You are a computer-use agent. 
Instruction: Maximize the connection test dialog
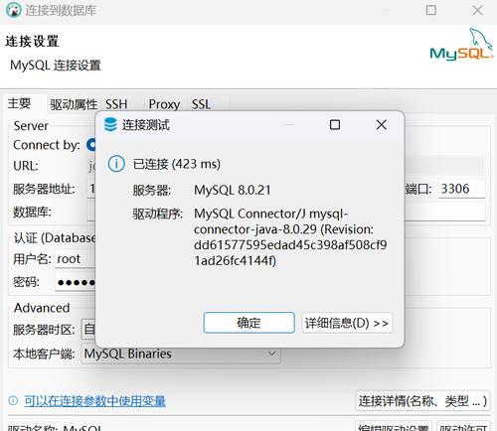tap(335, 125)
